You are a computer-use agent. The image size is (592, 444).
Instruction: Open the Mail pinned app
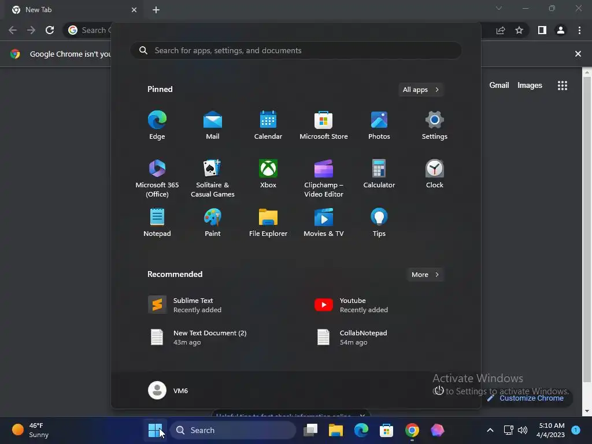(x=213, y=125)
